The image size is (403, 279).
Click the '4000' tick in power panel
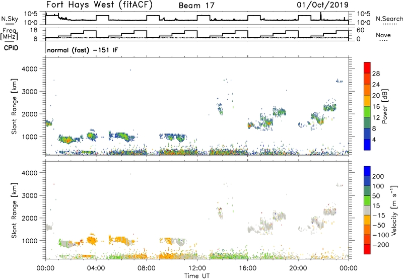pos(30,69)
